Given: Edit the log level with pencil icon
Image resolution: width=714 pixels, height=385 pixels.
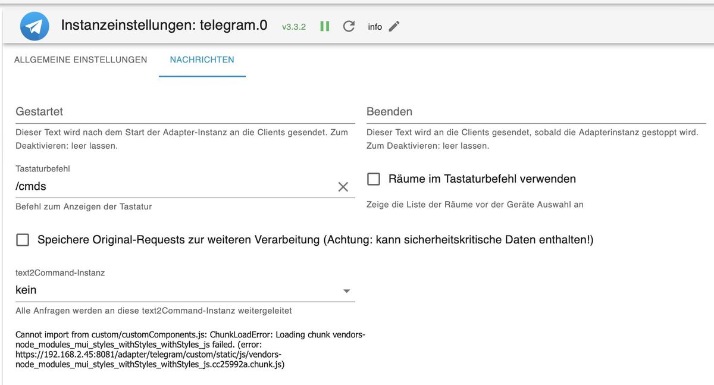Looking at the screenshot, I should 394,26.
